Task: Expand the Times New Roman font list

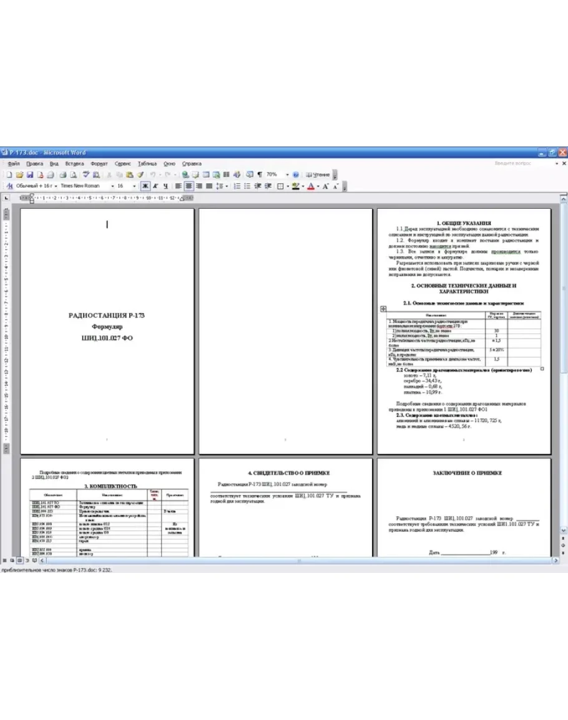Action: click(112, 186)
